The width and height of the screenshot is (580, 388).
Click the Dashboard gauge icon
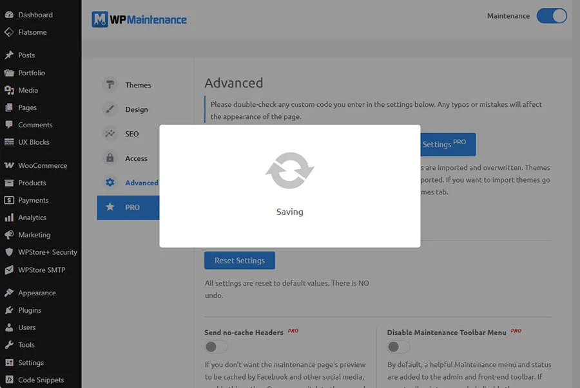click(x=9, y=15)
